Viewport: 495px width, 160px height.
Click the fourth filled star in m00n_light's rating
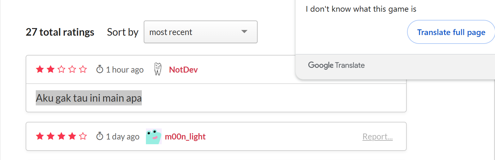72,136
